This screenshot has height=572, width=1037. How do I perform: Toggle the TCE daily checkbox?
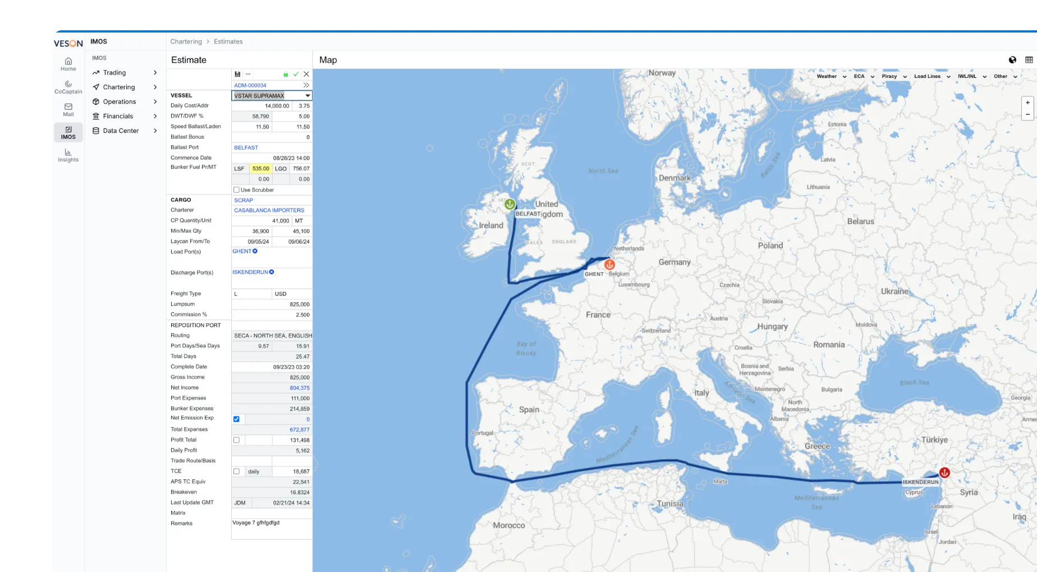click(236, 472)
